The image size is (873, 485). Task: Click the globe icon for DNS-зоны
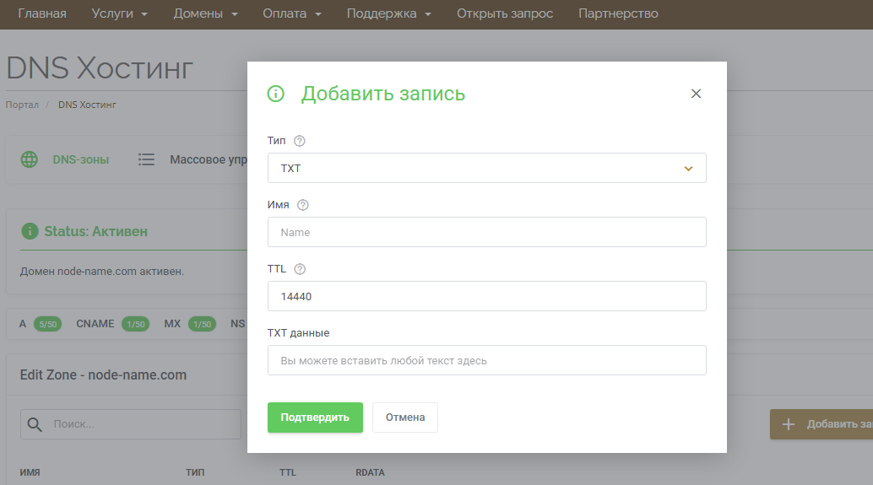(x=29, y=159)
